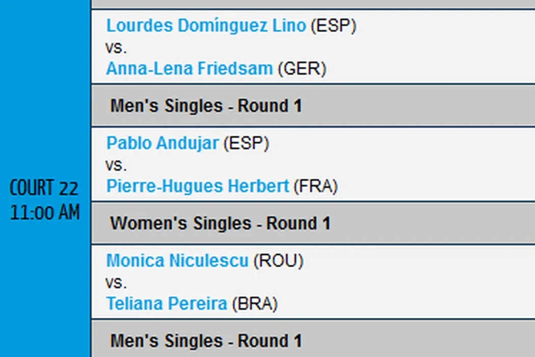535x357 pixels.
Task: Click the GER country code
Action: pos(302,68)
